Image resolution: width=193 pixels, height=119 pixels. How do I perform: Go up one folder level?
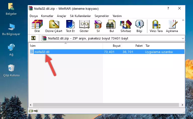tap(33, 38)
